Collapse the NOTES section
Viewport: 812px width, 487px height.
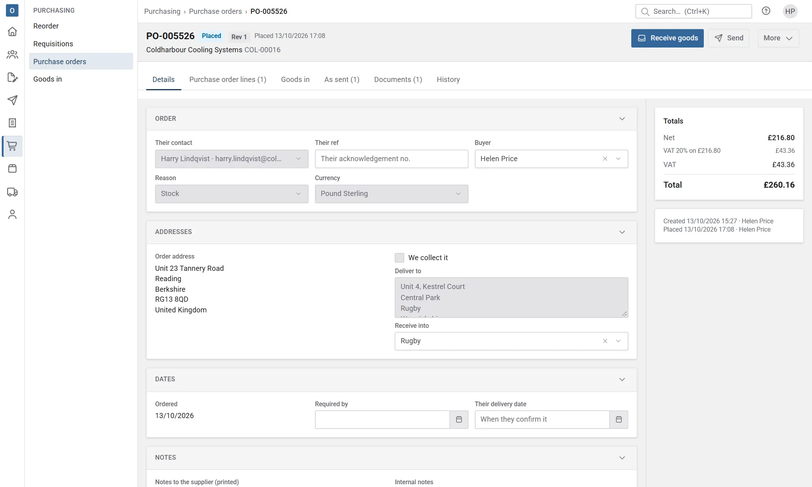(x=622, y=458)
